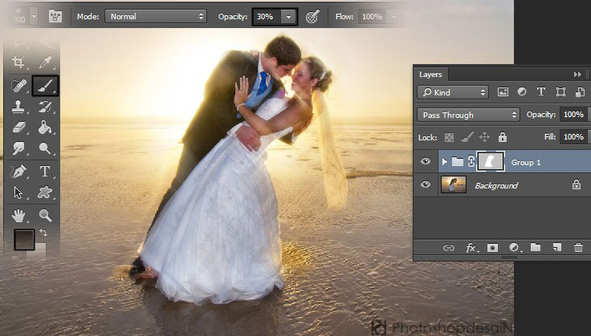591x336 pixels.
Task: Select the Group 1 layer mask thumbnail
Action: tap(490, 162)
